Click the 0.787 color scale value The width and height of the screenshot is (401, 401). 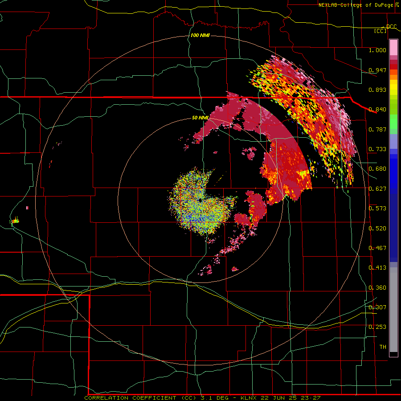coord(377,129)
